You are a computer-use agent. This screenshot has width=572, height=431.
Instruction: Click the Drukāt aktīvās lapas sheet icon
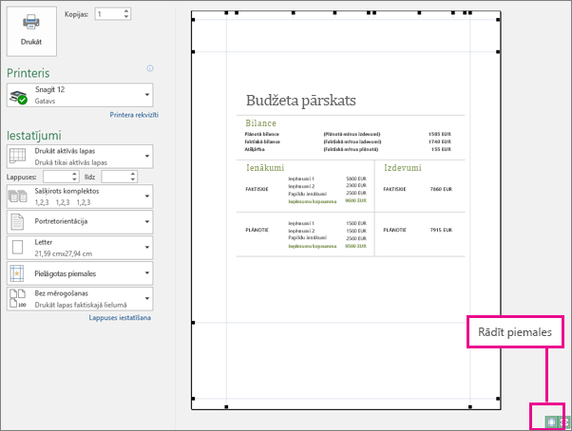tap(17, 157)
